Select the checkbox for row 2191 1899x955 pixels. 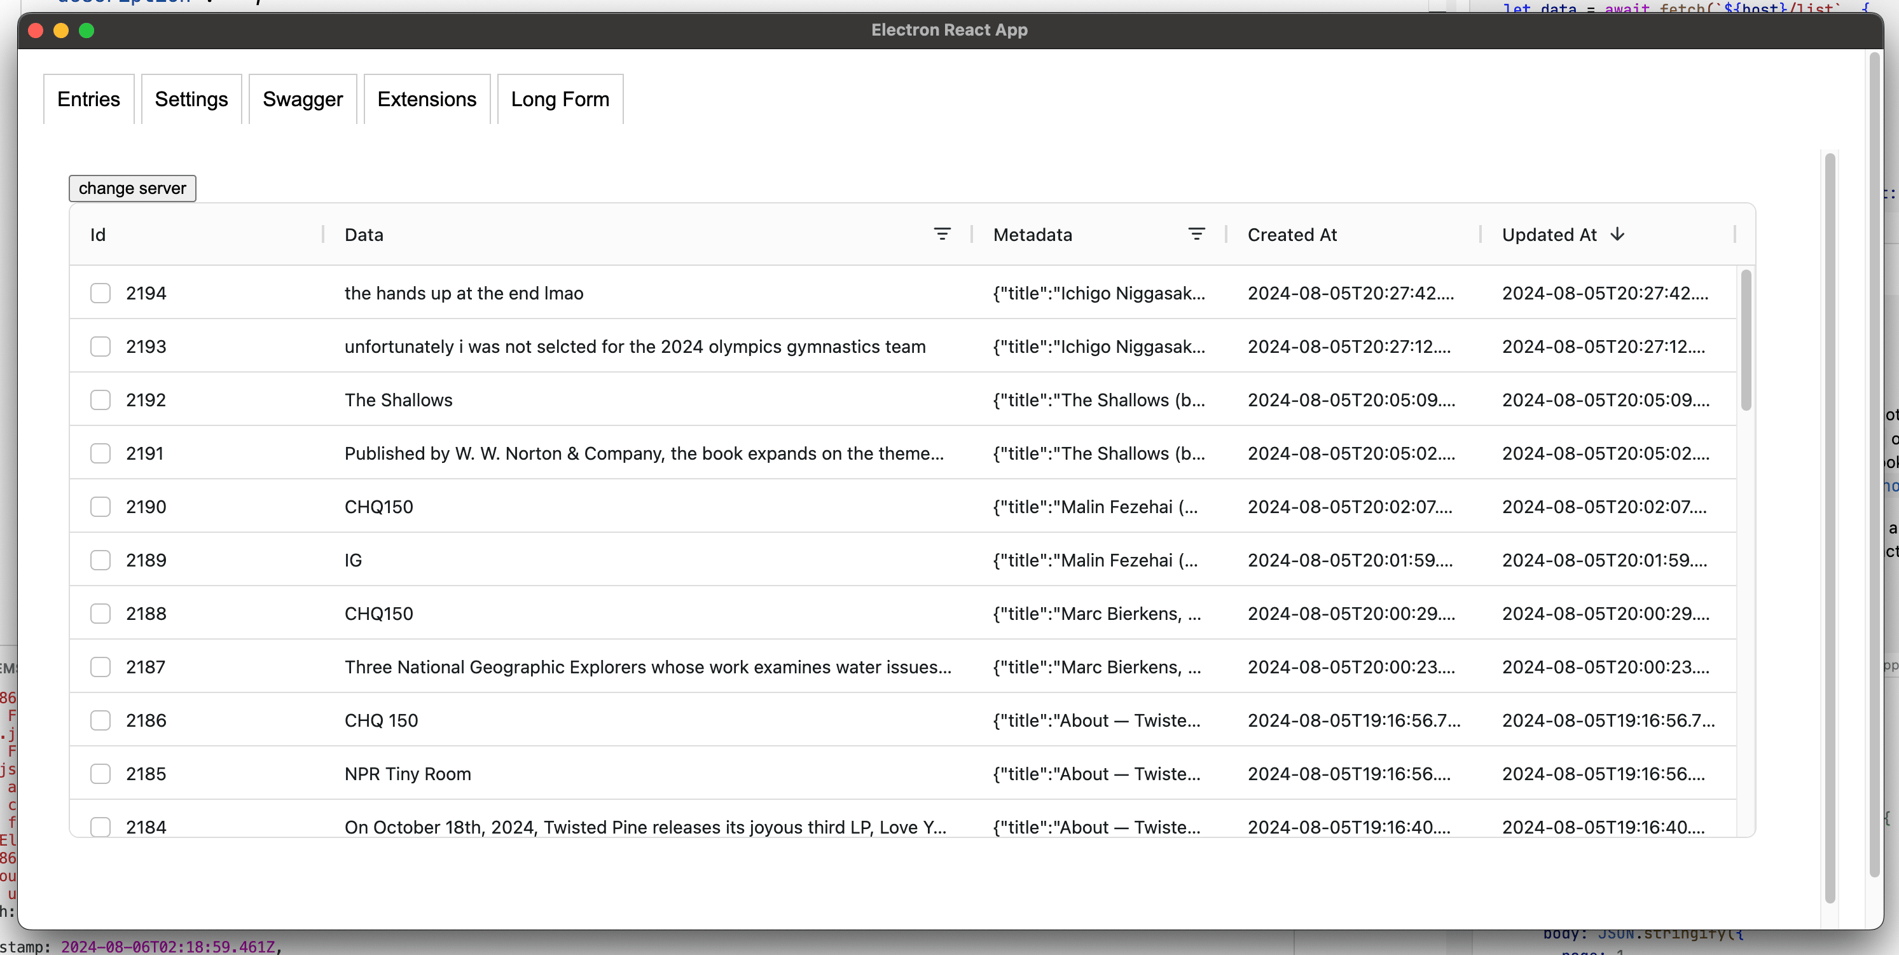coord(100,453)
